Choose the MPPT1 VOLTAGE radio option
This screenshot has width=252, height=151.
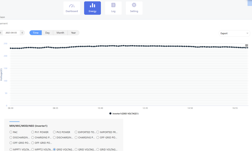[x=11, y=149]
